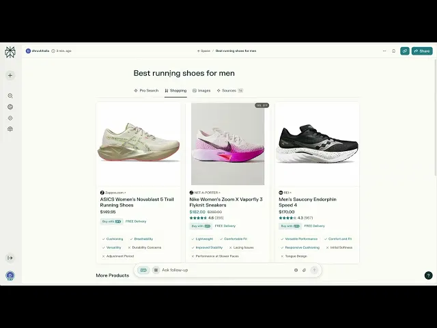
Task: Click the Tongue Design tag
Action: (x=294, y=256)
